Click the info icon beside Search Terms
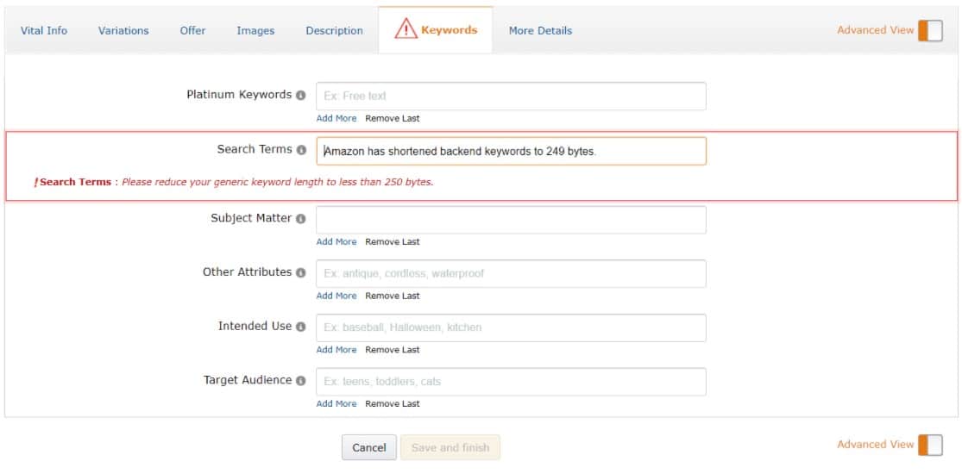 coord(300,150)
